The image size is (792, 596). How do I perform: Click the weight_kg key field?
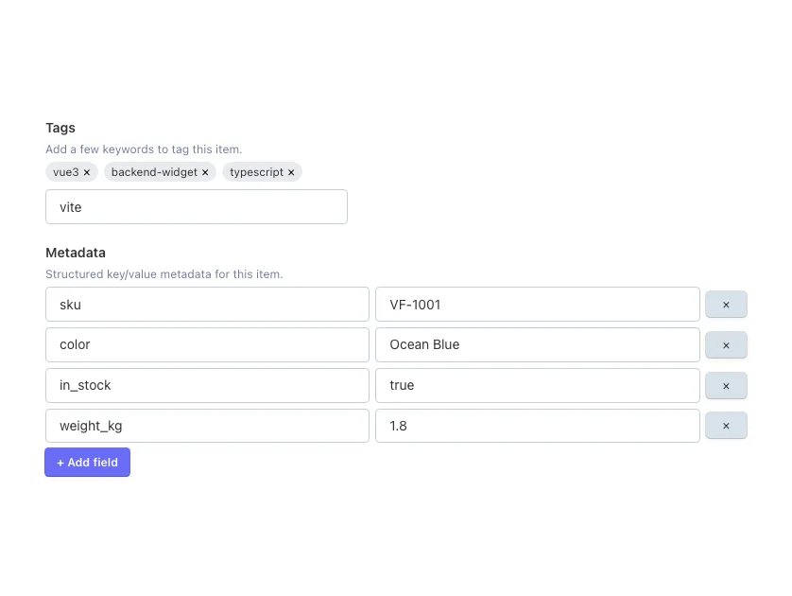(x=207, y=426)
